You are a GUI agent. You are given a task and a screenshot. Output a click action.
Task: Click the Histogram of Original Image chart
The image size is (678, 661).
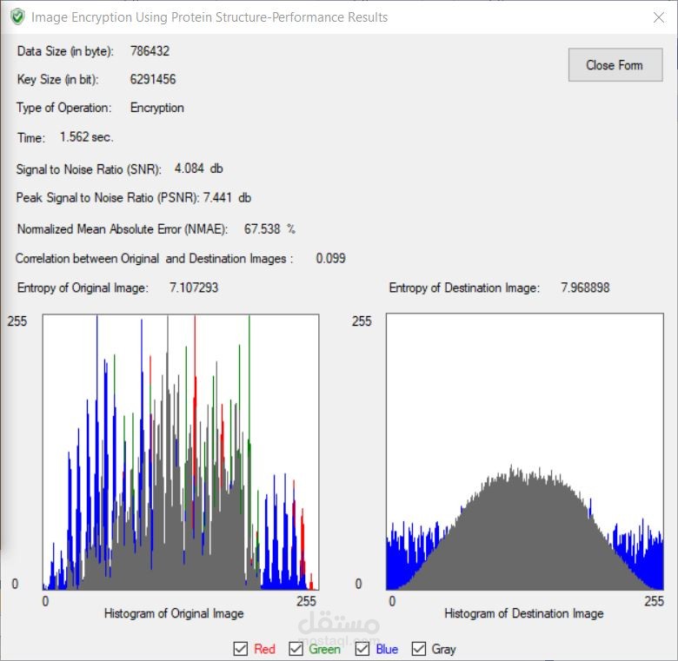click(x=181, y=452)
